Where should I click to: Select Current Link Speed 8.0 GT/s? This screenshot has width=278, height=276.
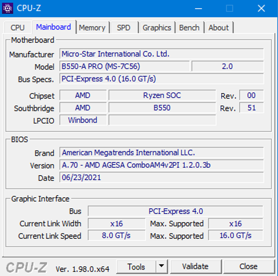tap(116, 235)
